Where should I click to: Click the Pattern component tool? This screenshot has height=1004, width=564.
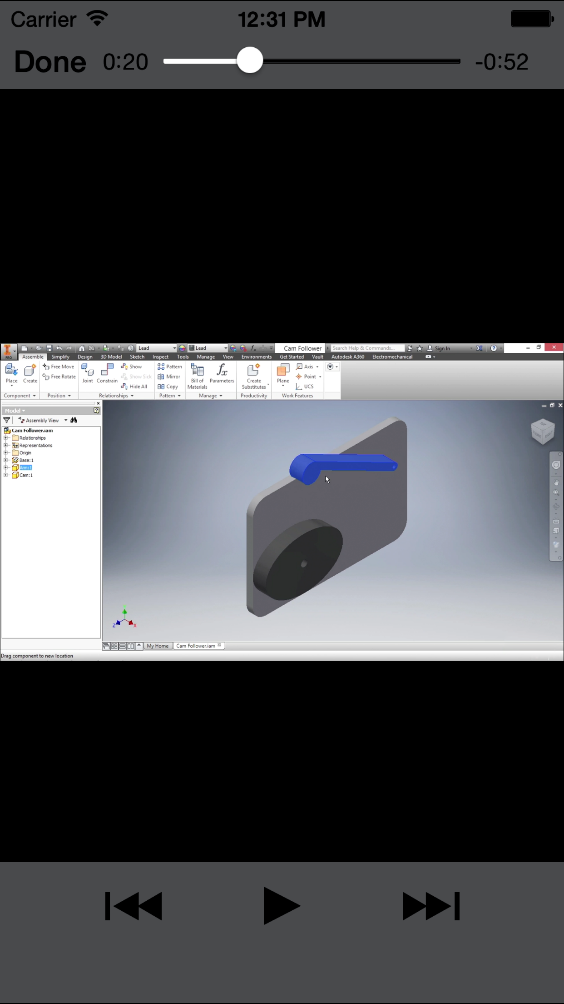169,366
